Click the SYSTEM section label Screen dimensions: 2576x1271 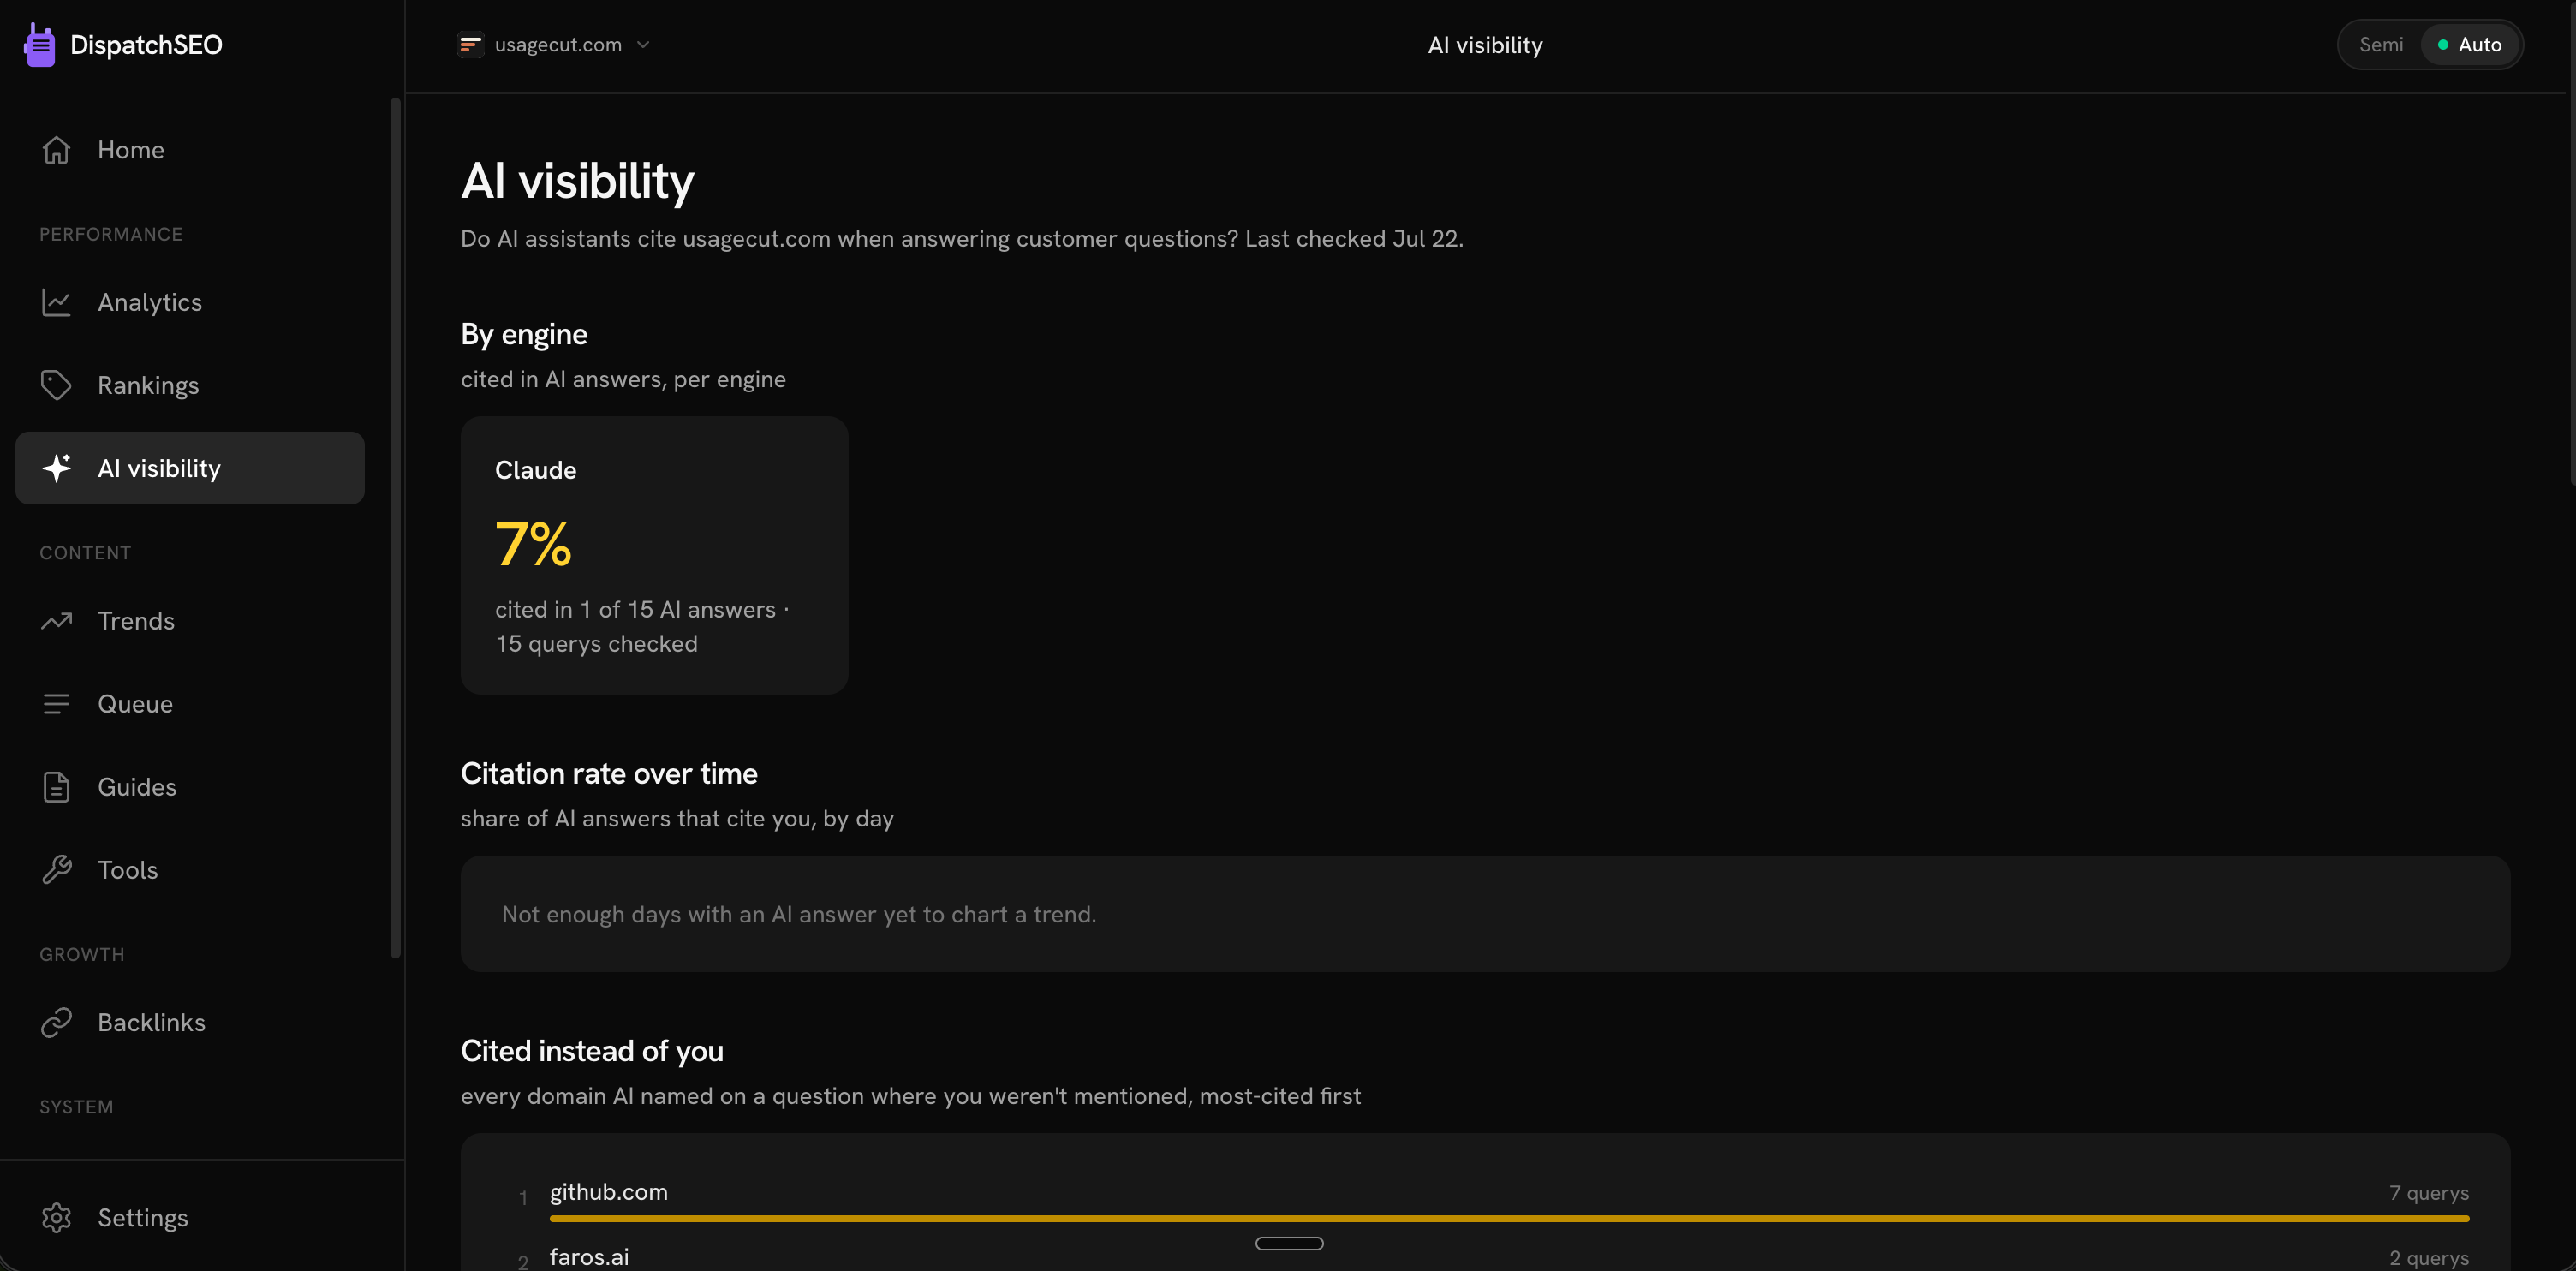pos(76,1107)
